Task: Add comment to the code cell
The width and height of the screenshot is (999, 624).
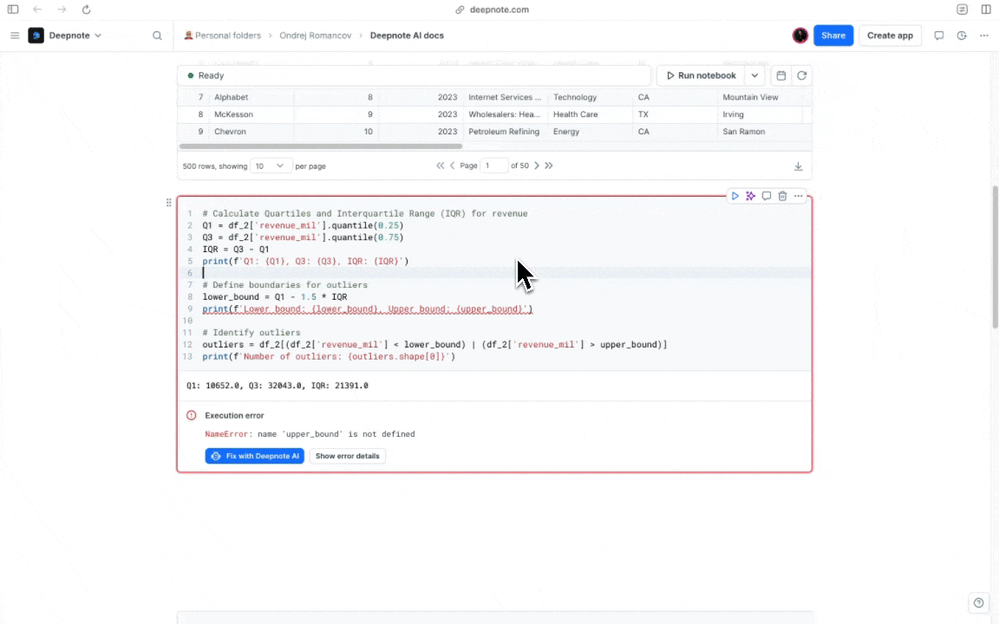Action: click(767, 196)
